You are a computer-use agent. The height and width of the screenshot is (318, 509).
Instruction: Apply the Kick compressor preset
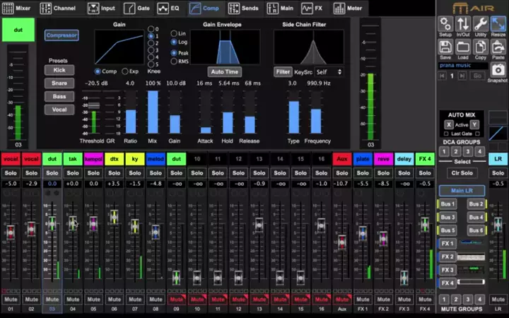click(x=59, y=71)
